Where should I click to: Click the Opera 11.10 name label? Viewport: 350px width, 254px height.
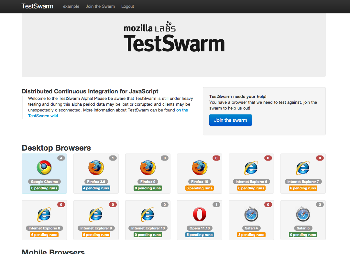(x=200, y=228)
